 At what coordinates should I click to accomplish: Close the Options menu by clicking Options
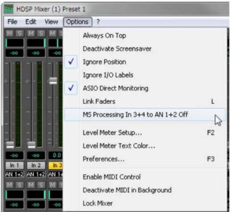[77, 22]
